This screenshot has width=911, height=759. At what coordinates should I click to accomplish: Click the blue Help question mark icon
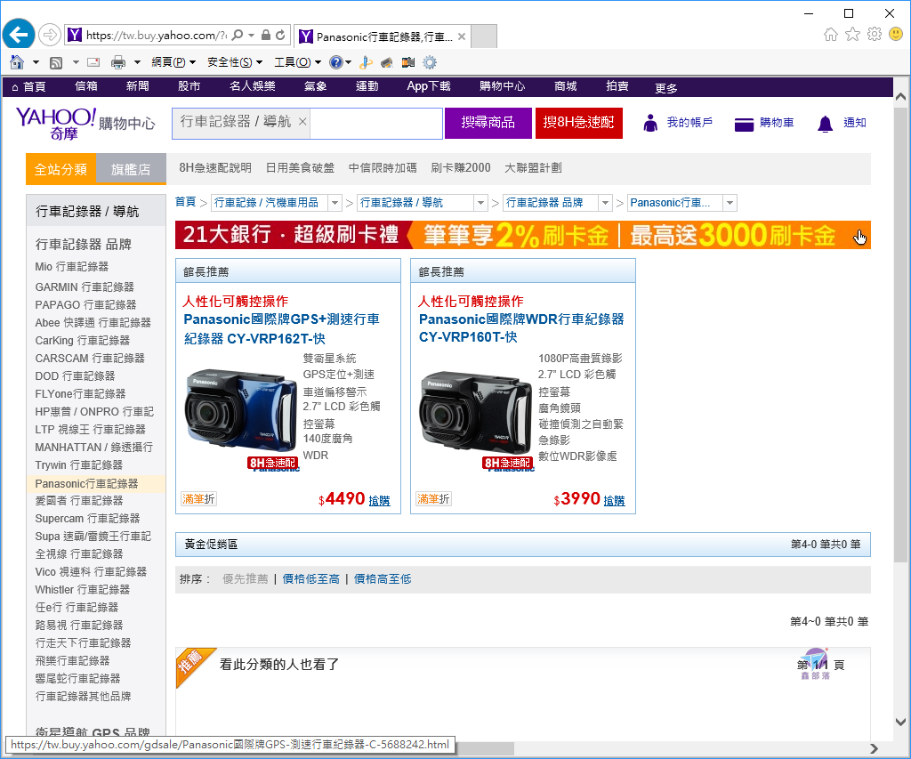pyautogui.click(x=335, y=62)
